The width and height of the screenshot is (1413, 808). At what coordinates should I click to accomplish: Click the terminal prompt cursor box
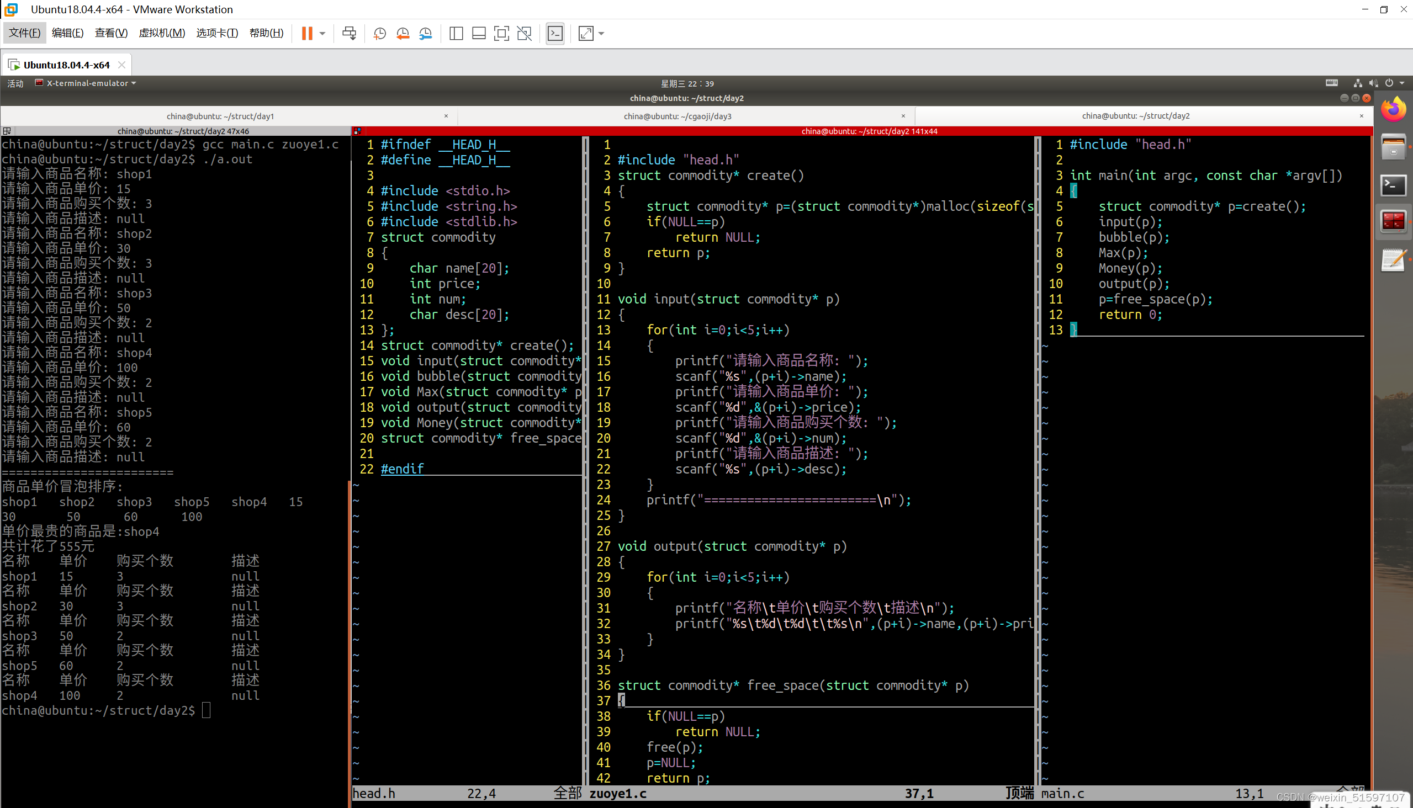pos(206,710)
